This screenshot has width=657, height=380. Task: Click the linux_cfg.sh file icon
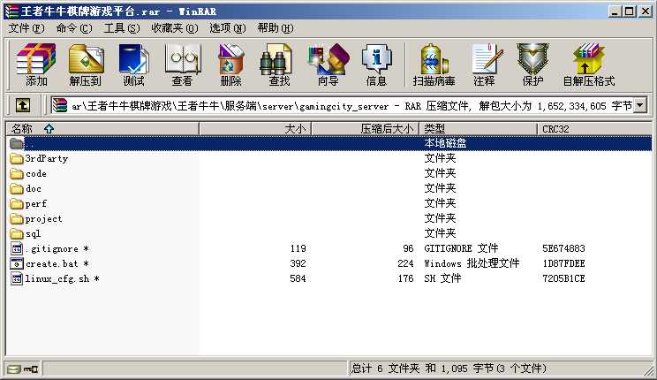point(17,279)
